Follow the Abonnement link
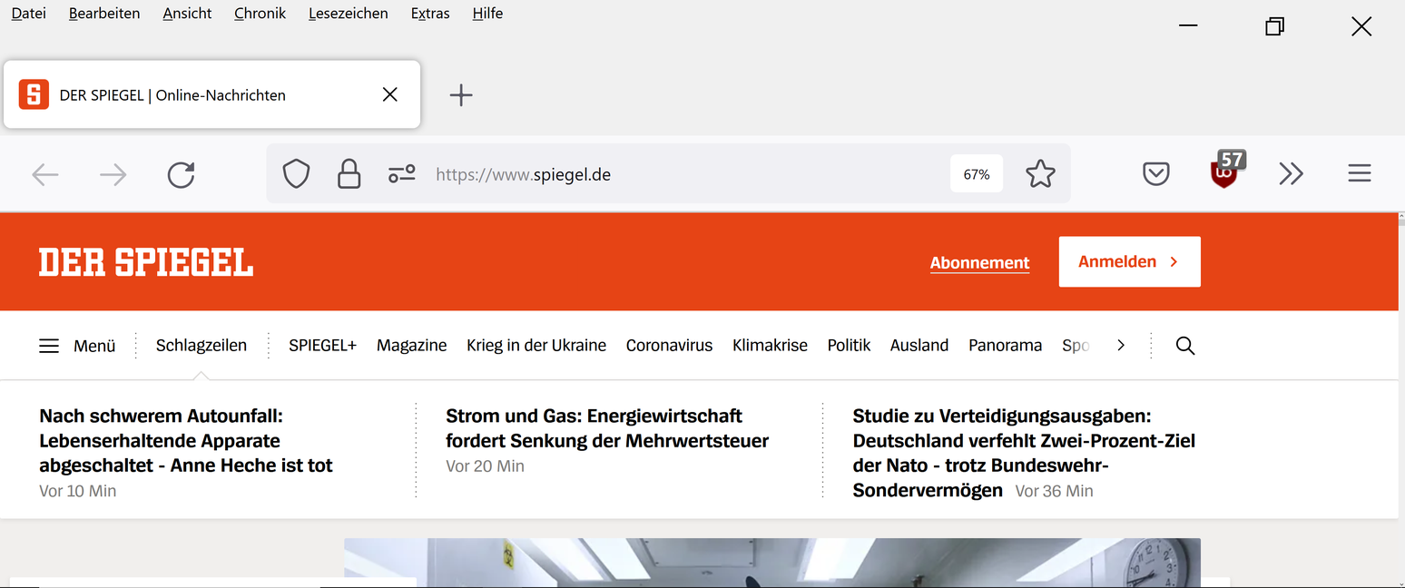Image resolution: width=1405 pixels, height=588 pixels. pyautogui.click(x=979, y=263)
